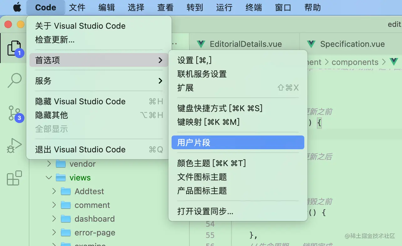Open the 窗口 menu
The width and height of the screenshot is (402, 246).
(283, 7)
